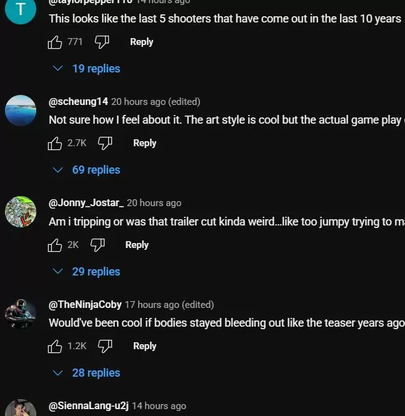Reply to @scheung14's comment
The width and height of the screenshot is (405, 416).
[x=144, y=143]
